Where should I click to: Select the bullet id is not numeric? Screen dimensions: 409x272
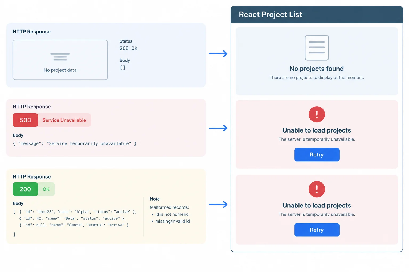click(172, 214)
